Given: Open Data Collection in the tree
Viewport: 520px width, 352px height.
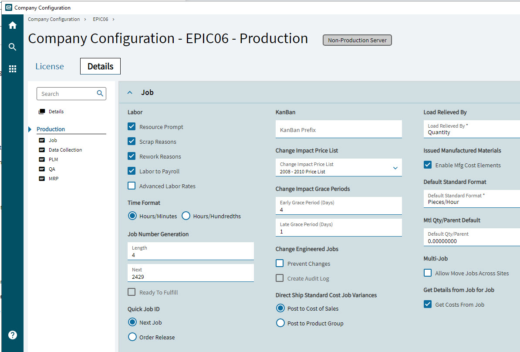Looking at the screenshot, I should [65, 150].
